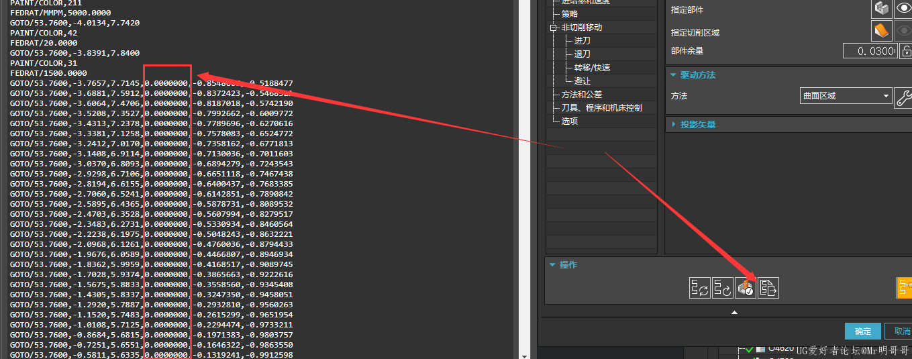The image size is (912, 359).
Task: Select 避让 under 非切削移动
Action: coord(582,81)
